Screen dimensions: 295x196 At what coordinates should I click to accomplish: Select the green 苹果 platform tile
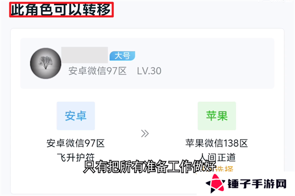click(x=217, y=116)
